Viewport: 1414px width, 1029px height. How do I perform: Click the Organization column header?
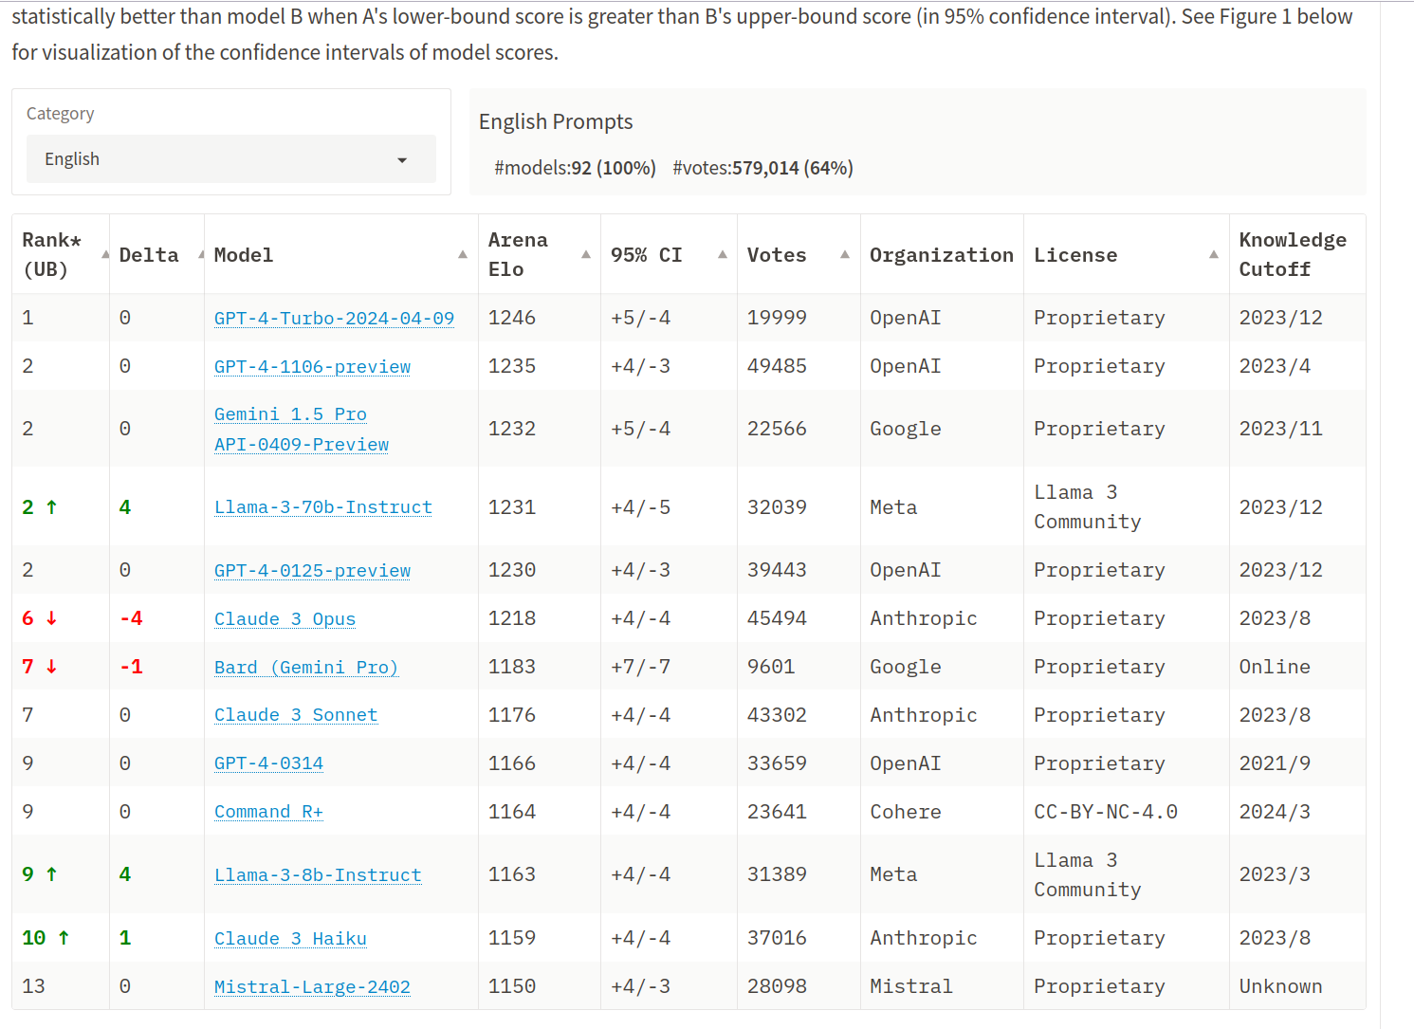click(941, 255)
